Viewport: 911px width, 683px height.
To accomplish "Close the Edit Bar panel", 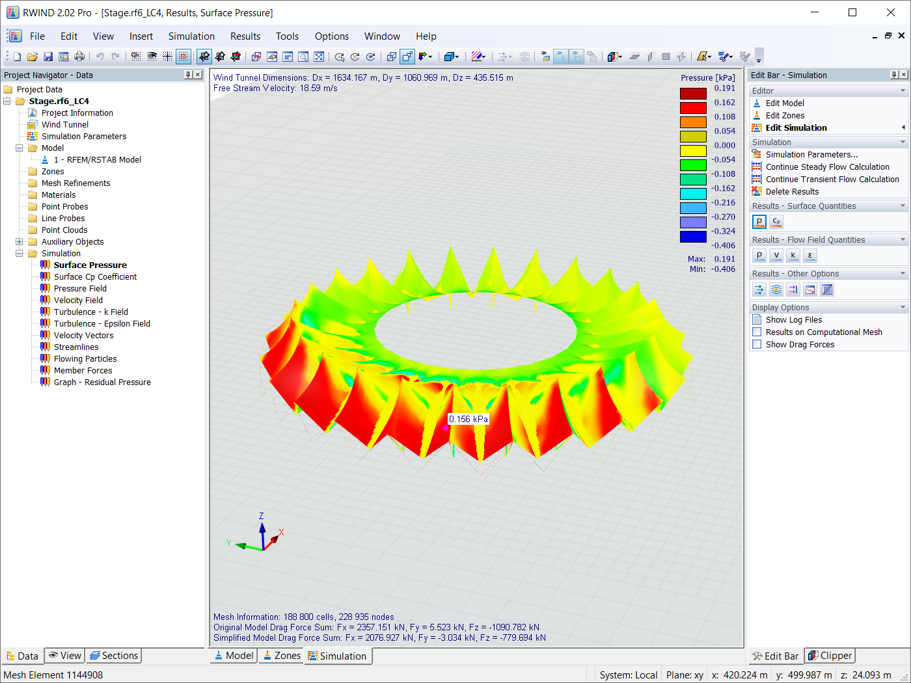I will [x=904, y=75].
